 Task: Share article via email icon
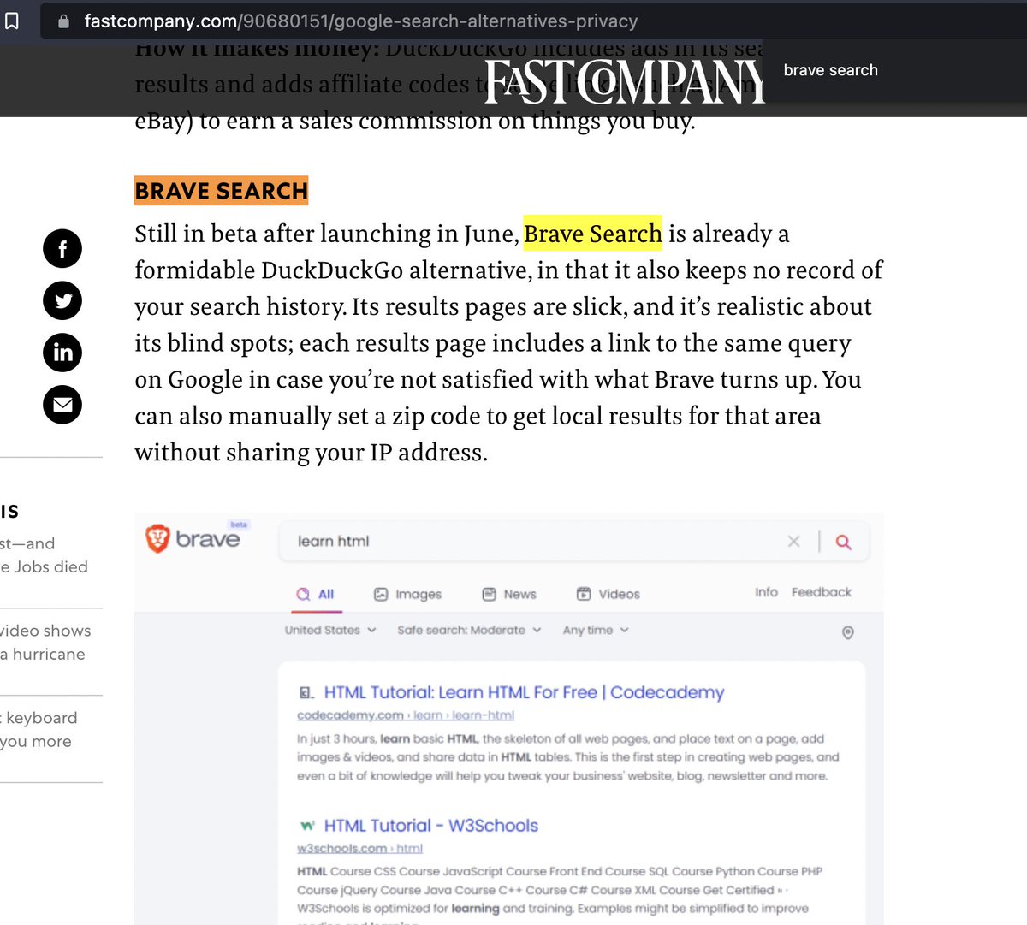click(62, 405)
